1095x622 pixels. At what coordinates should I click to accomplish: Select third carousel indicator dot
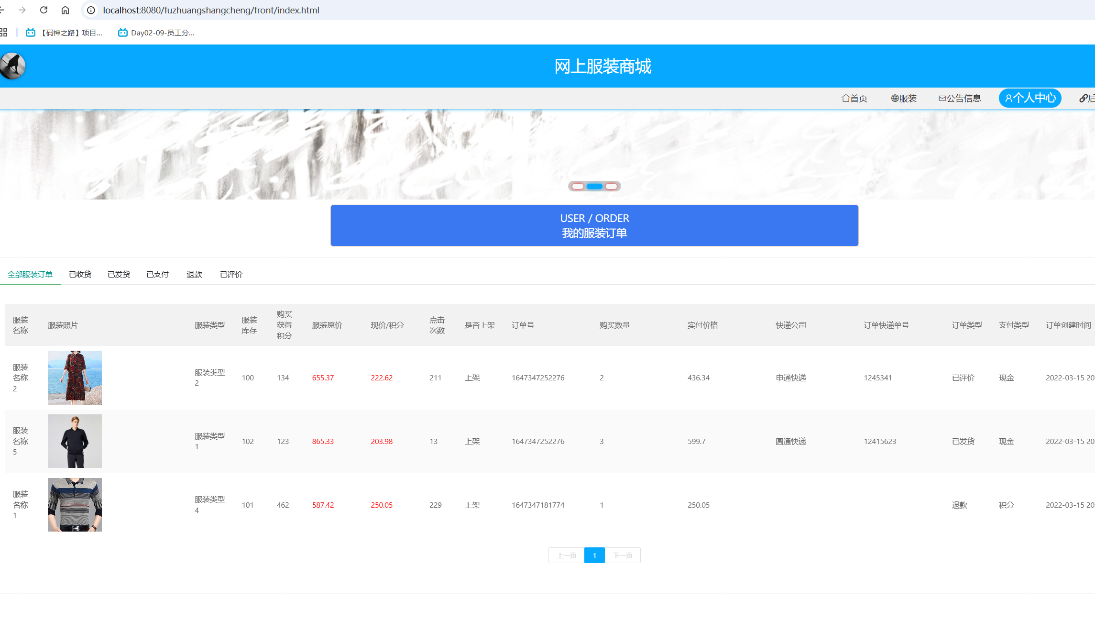click(x=611, y=186)
